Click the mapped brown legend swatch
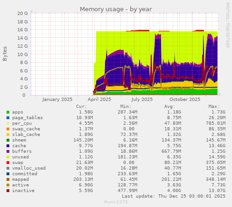This screenshot has width=232, height=207. pyautogui.click(x=8, y=179)
